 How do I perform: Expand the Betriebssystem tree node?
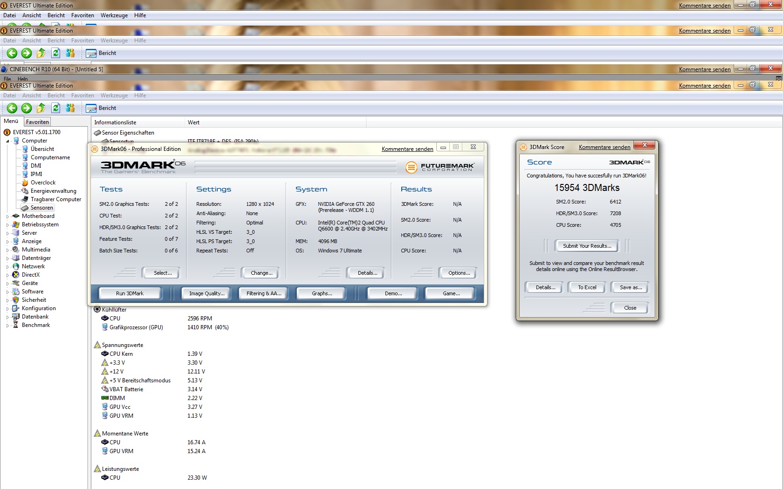tap(7, 224)
